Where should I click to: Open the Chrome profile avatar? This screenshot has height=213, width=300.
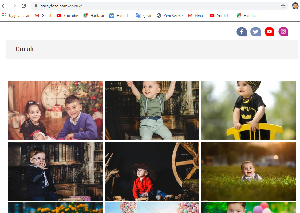click(295, 6)
